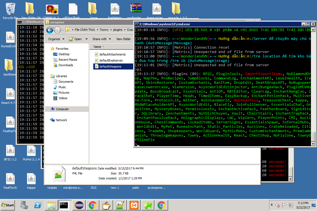The image size is (317, 211).
Task: Select Computer in the navigation pane
Action: point(62,109)
